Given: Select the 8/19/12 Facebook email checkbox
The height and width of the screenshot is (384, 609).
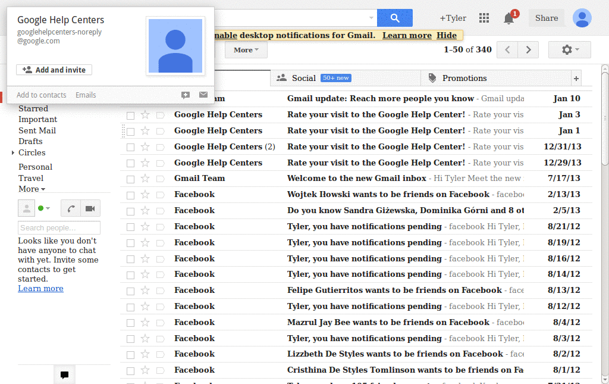Looking at the screenshot, I should coord(130,243).
